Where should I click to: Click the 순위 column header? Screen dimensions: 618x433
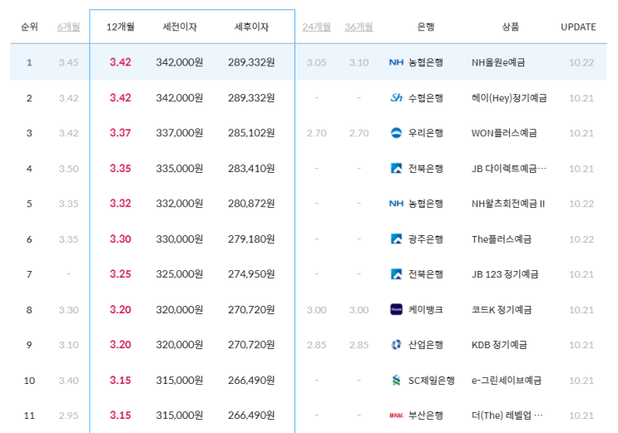(x=29, y=27)
